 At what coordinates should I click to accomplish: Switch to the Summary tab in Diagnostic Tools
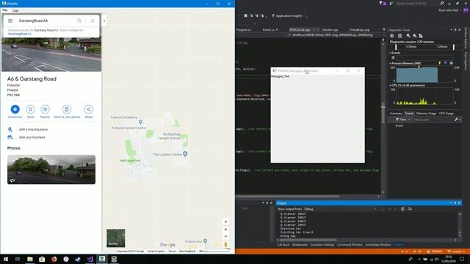coord(396,114)
